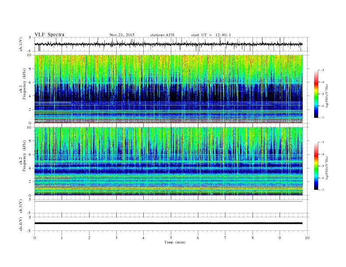The image size is (346, 267).
Task: Click the 'ch.1(V)' waveform axis label
Action: (x=21, y=44)
